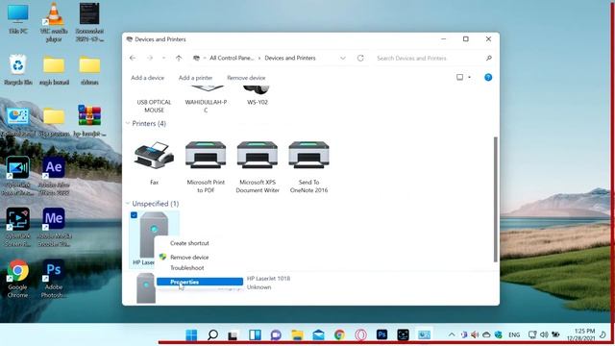The width and height of the screenshot is (615, 346).
Task: Click the change your view icon
Action: point(459,77)
